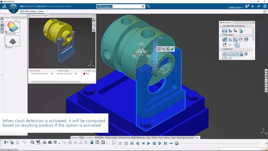Viewport: 268px width, 151px height.
Task: Select the PGD Cylinder Resulting row cell
Action: (x=42, y=74)
